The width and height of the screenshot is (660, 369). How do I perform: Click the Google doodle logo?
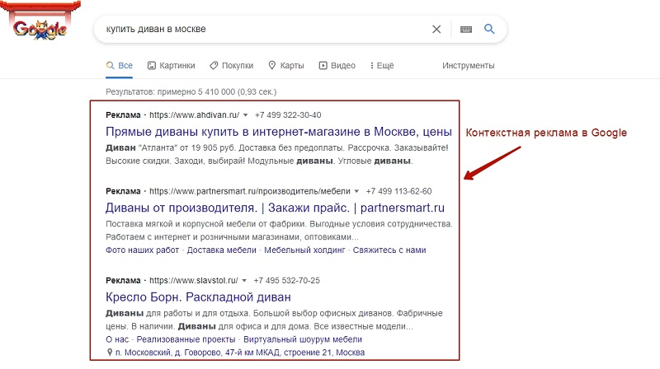pos(40,21)
